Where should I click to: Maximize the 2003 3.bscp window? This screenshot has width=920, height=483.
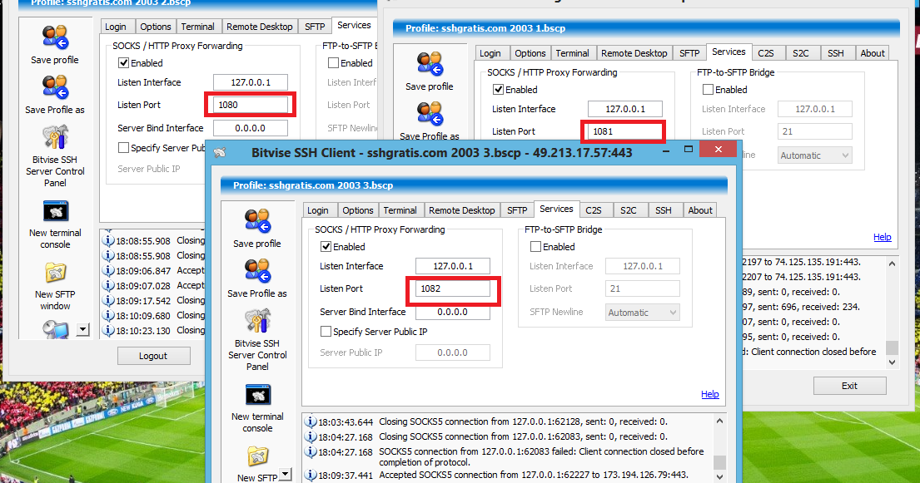(689, 150)
